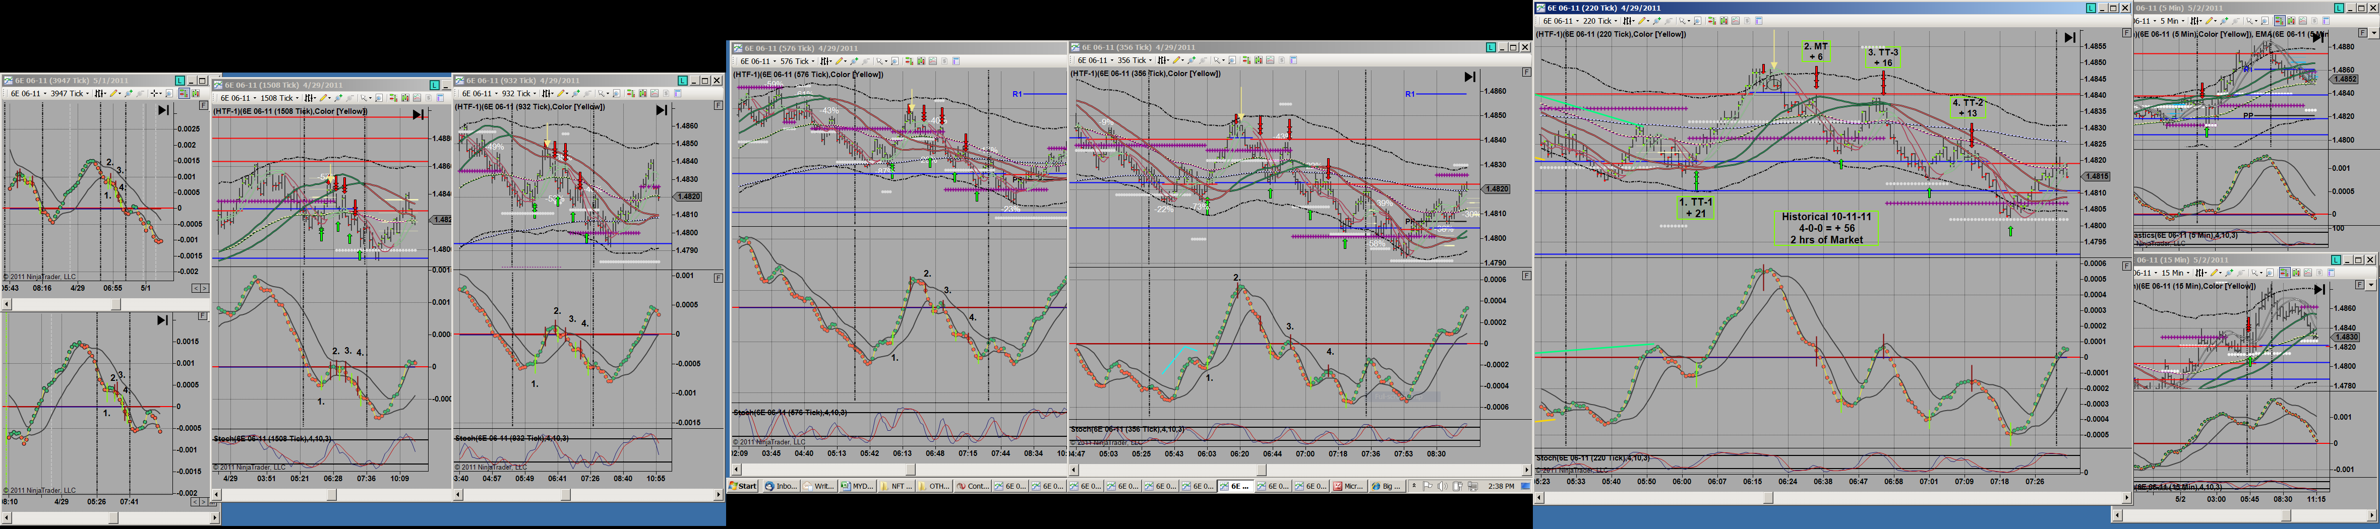Open properties table icon in 356 Tick toolbar
This screenshot has height=529, width=2380.
pyautogui.click(x=1293, y=60)
